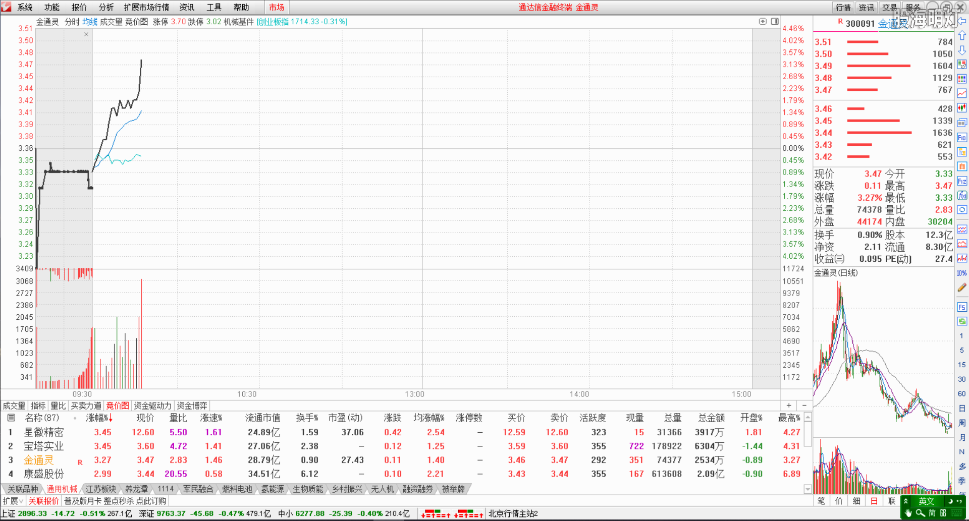
Task: Click the F5 sidebar icon
Action: click(962, 307)
